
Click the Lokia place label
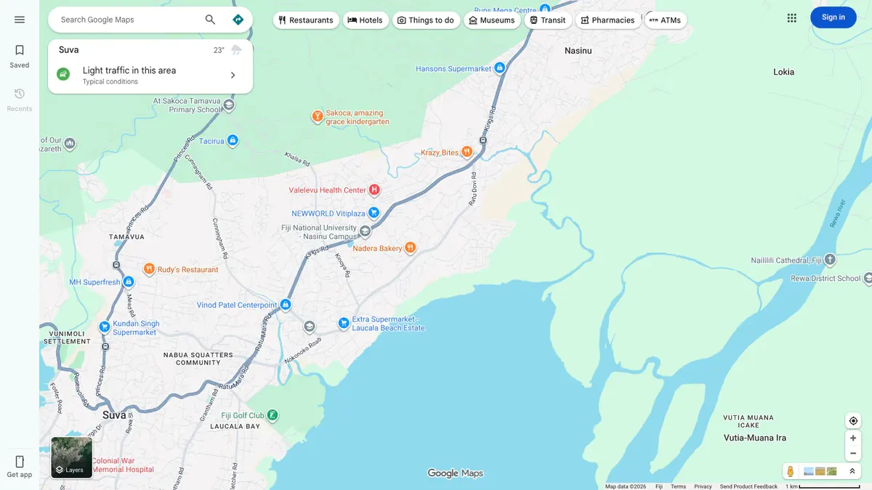pos(784,72)
